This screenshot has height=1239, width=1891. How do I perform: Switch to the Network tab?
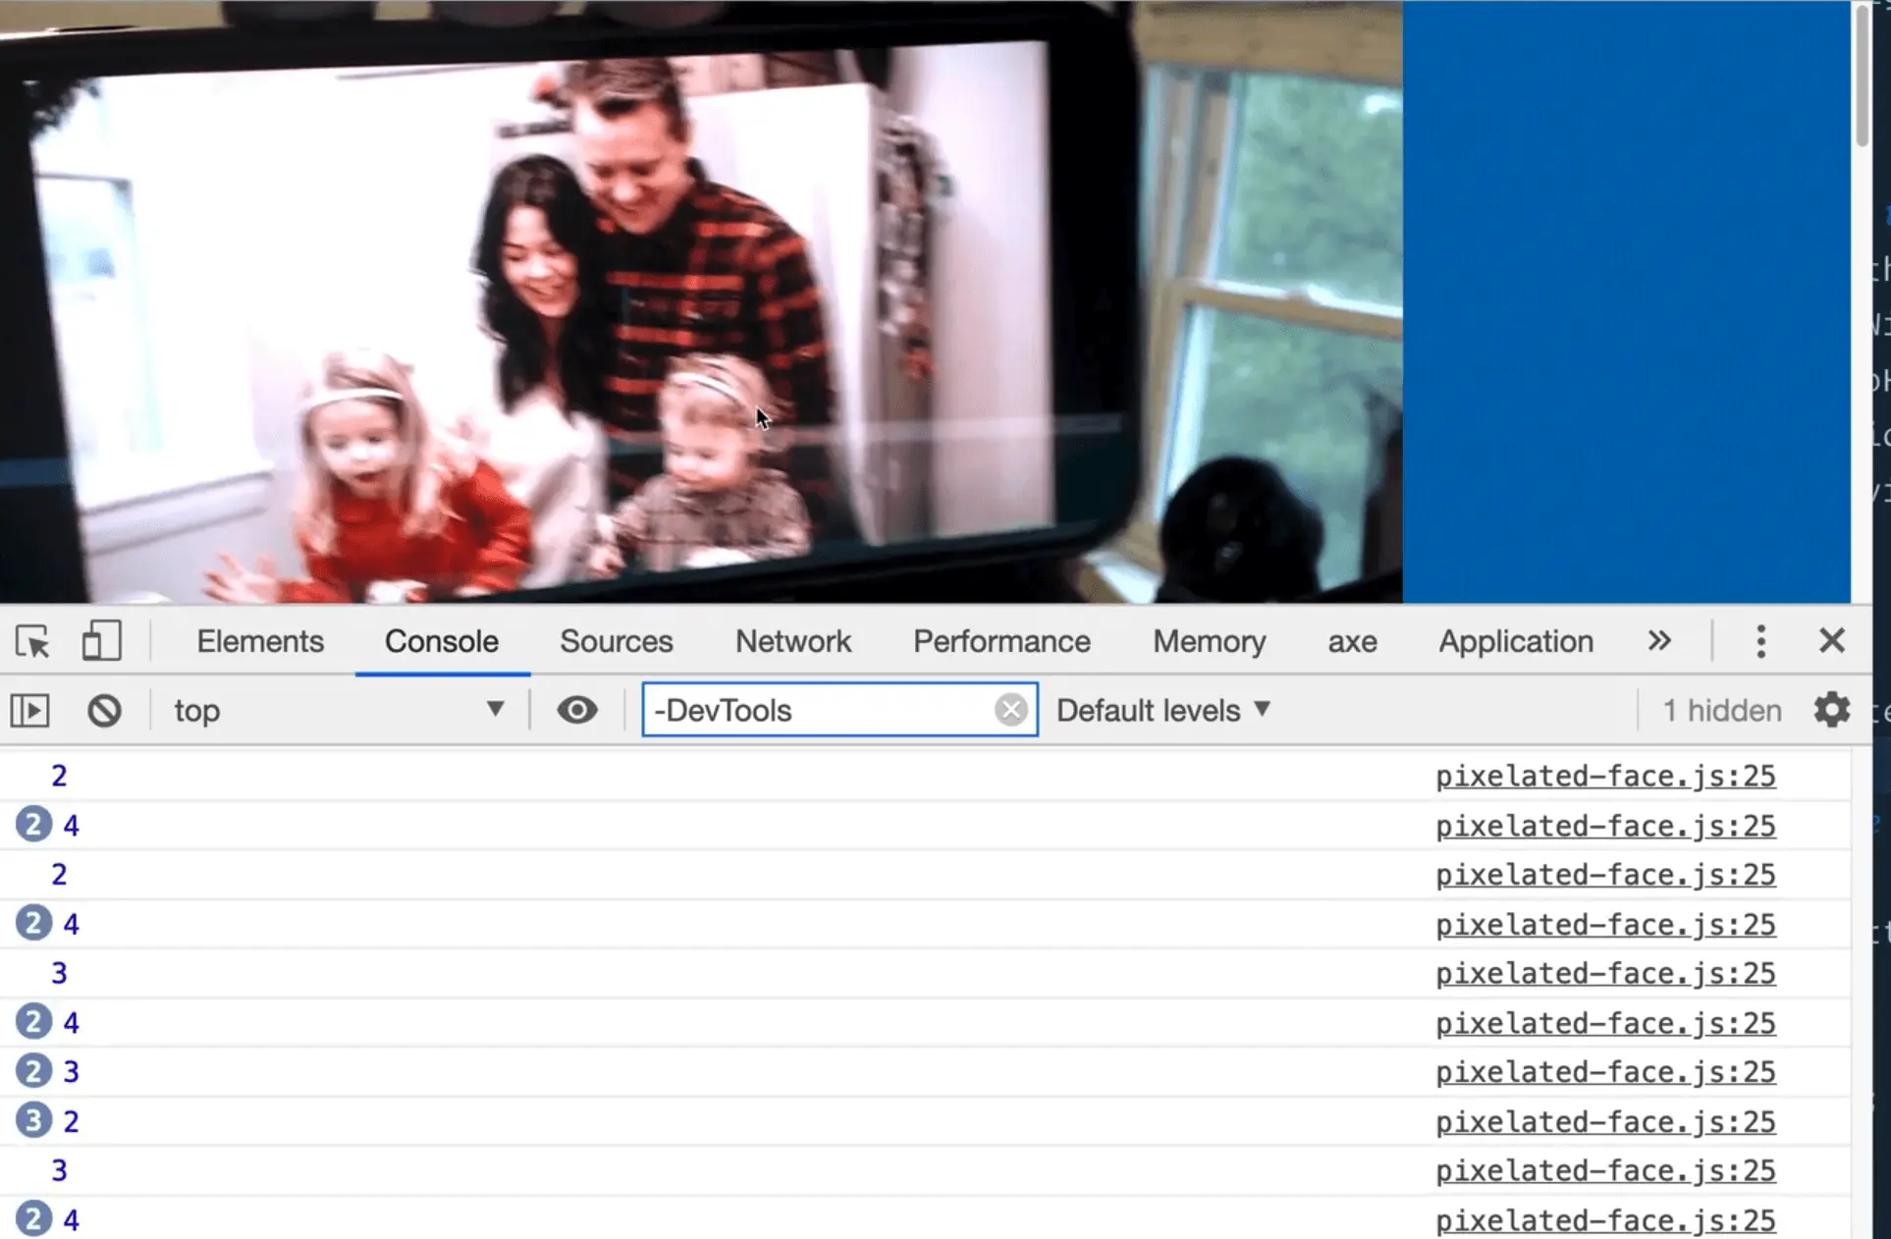[793, 641]
